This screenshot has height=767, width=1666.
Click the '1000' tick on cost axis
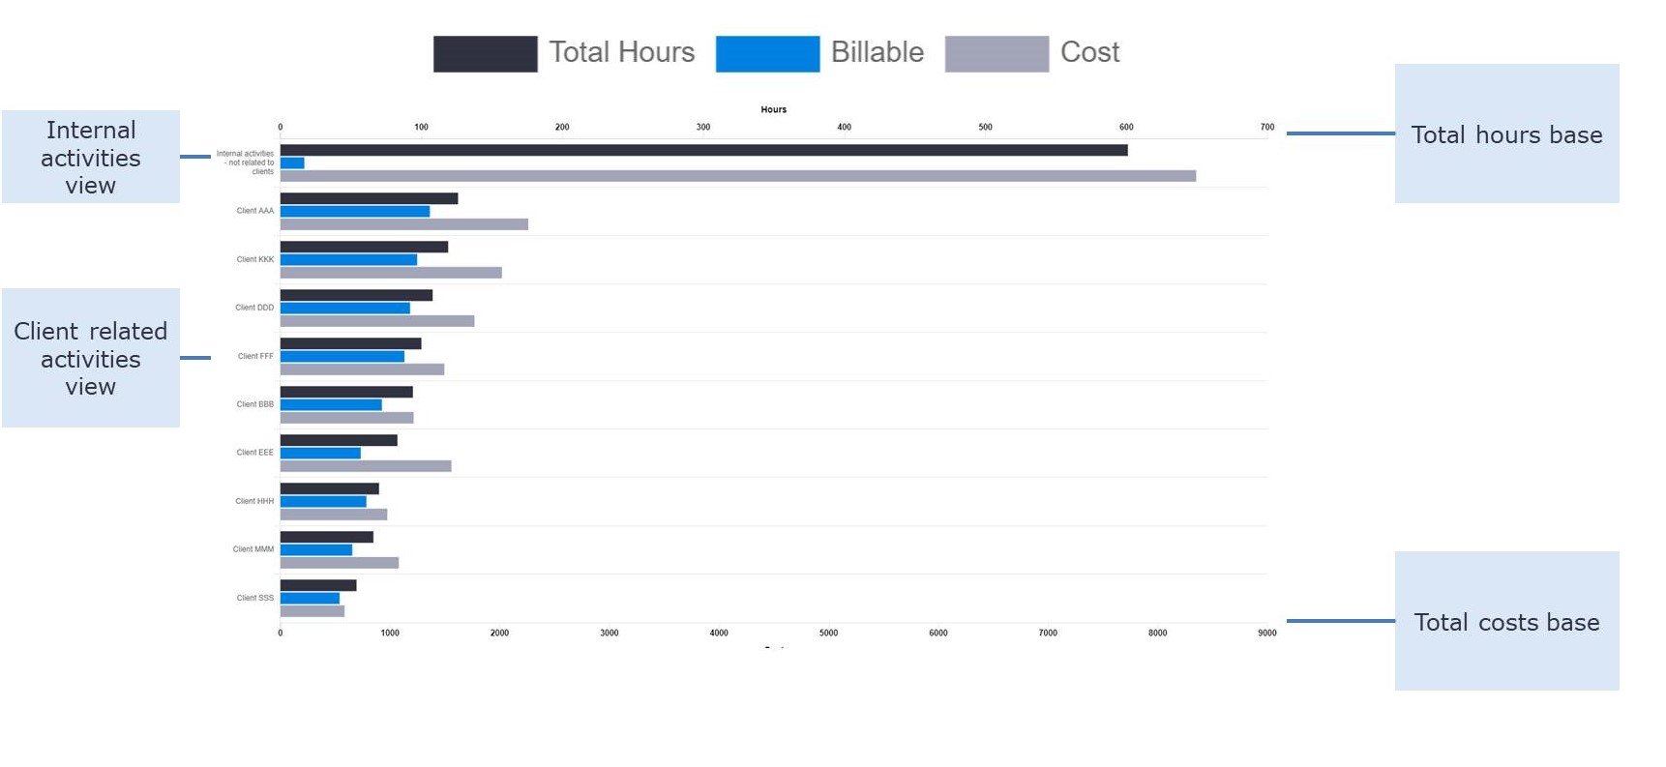(x=390, y=633)
